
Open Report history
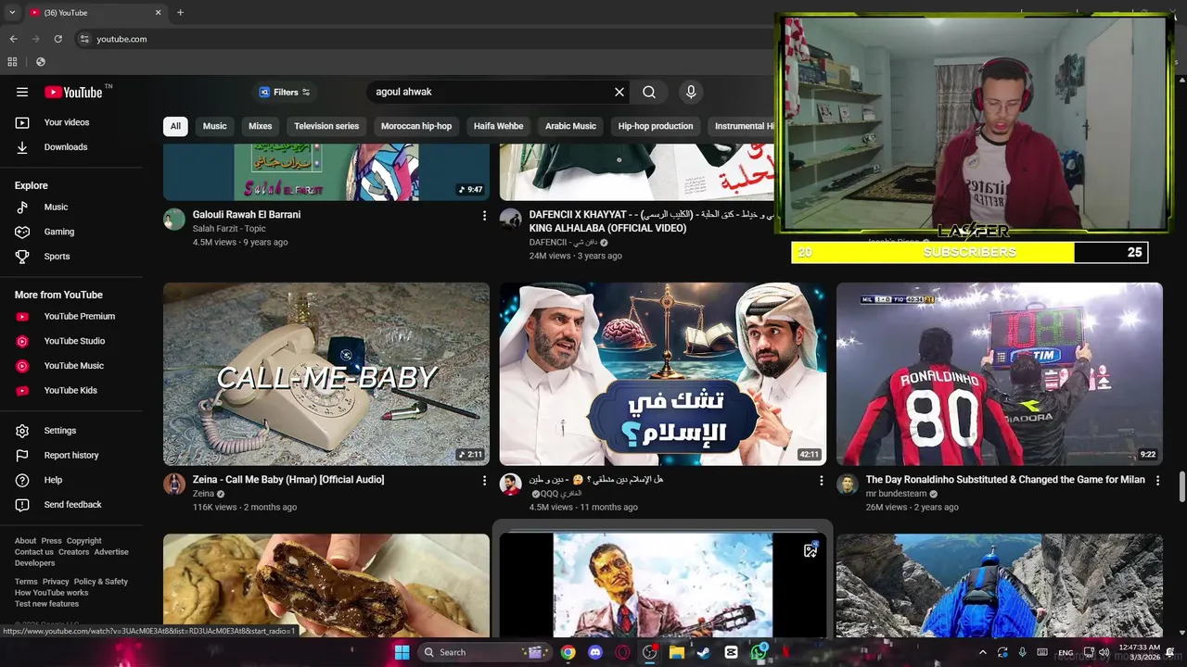pos(71,456)
